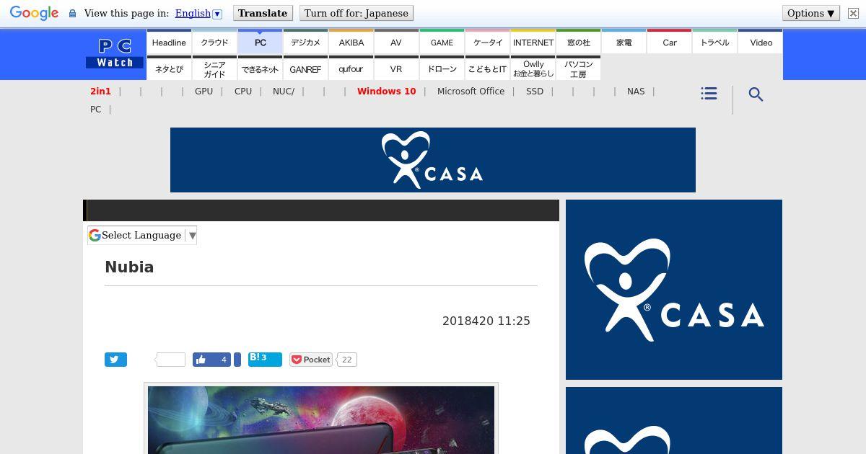Open the Car tab

670,43
